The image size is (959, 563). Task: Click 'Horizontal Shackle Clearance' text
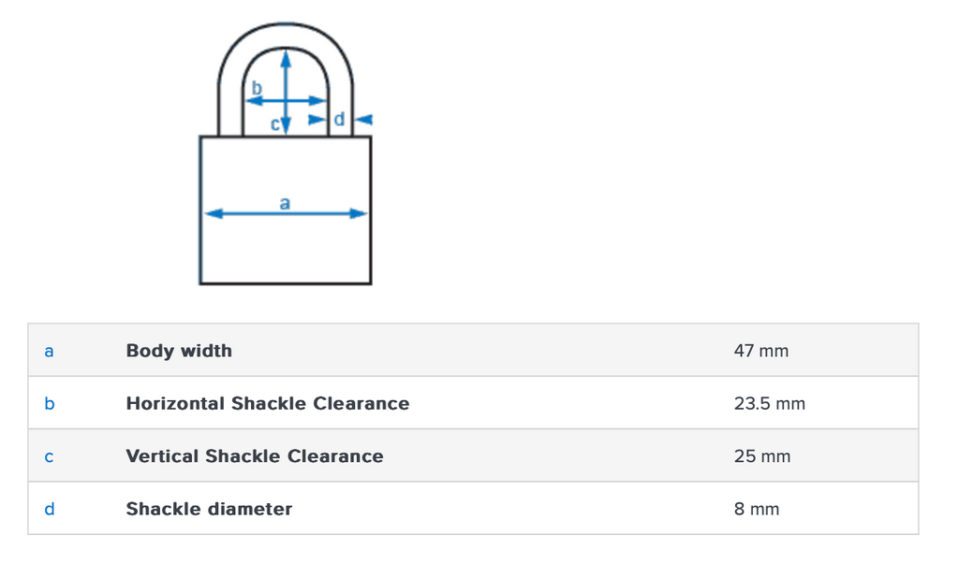(x=268, y=404)
